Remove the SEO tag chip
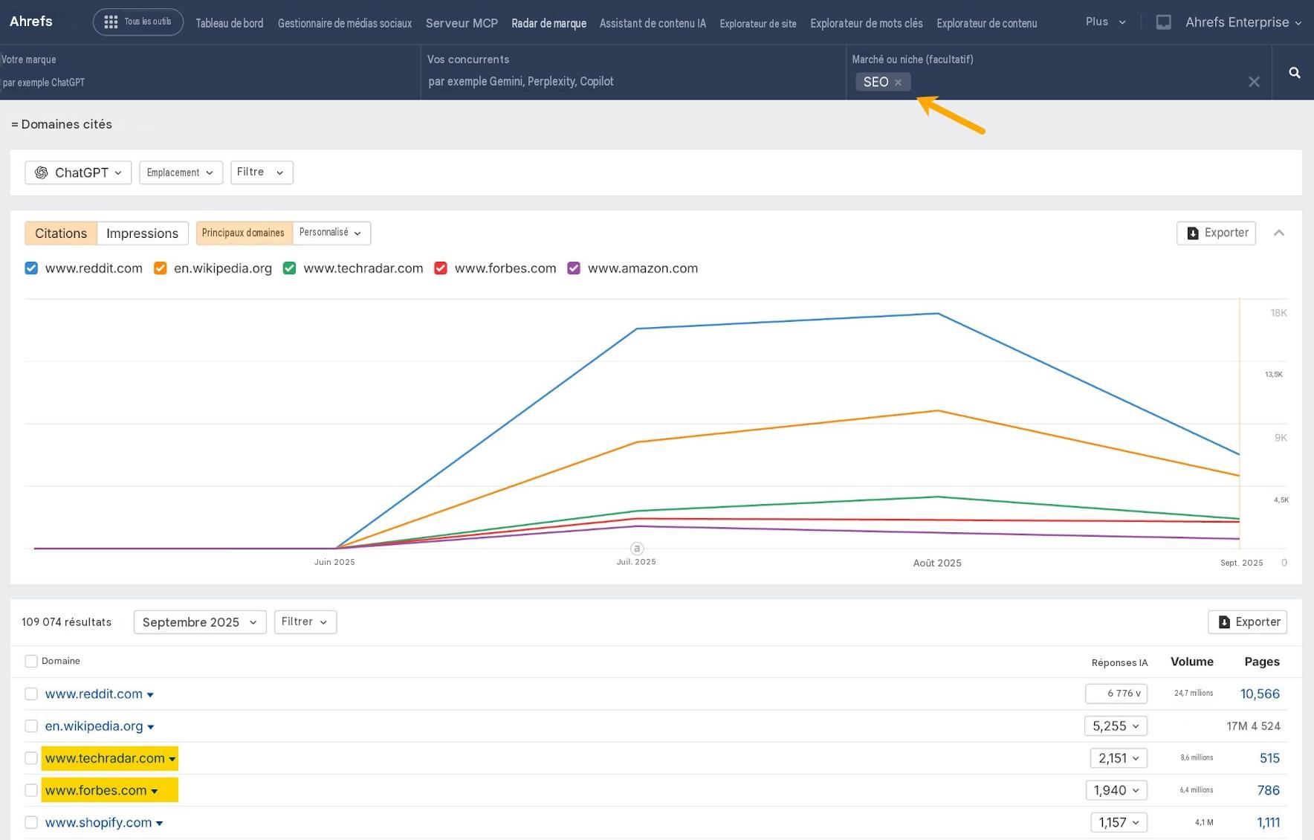This screenshot has width=1314, height=840. [898, 83]
